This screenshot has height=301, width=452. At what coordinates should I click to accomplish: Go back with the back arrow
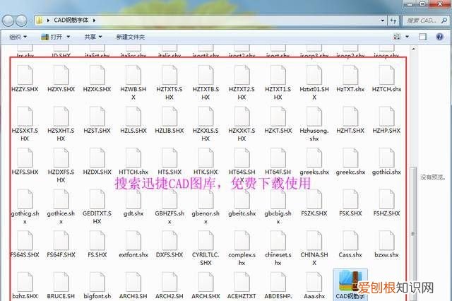8,20
